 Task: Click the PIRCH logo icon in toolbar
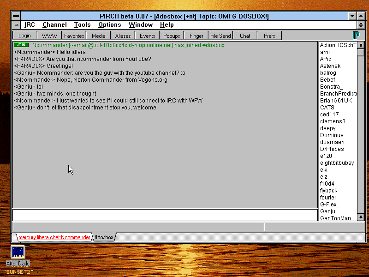point(356,36)
